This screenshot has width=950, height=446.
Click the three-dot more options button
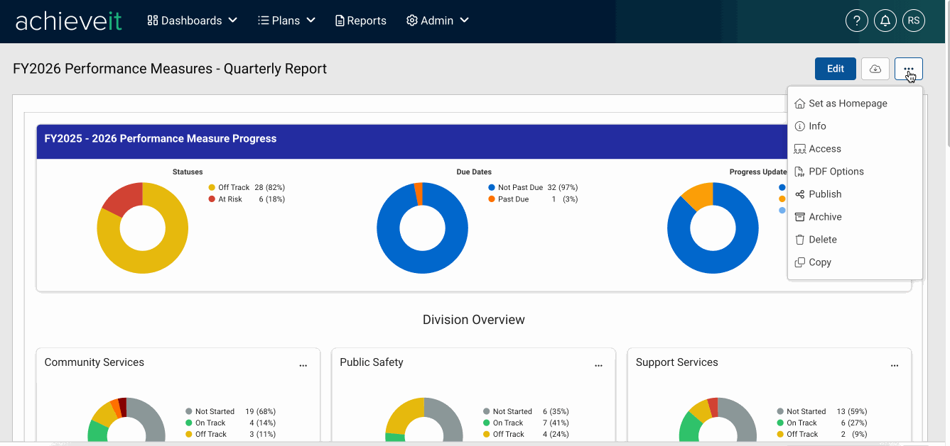pos(909,69)
